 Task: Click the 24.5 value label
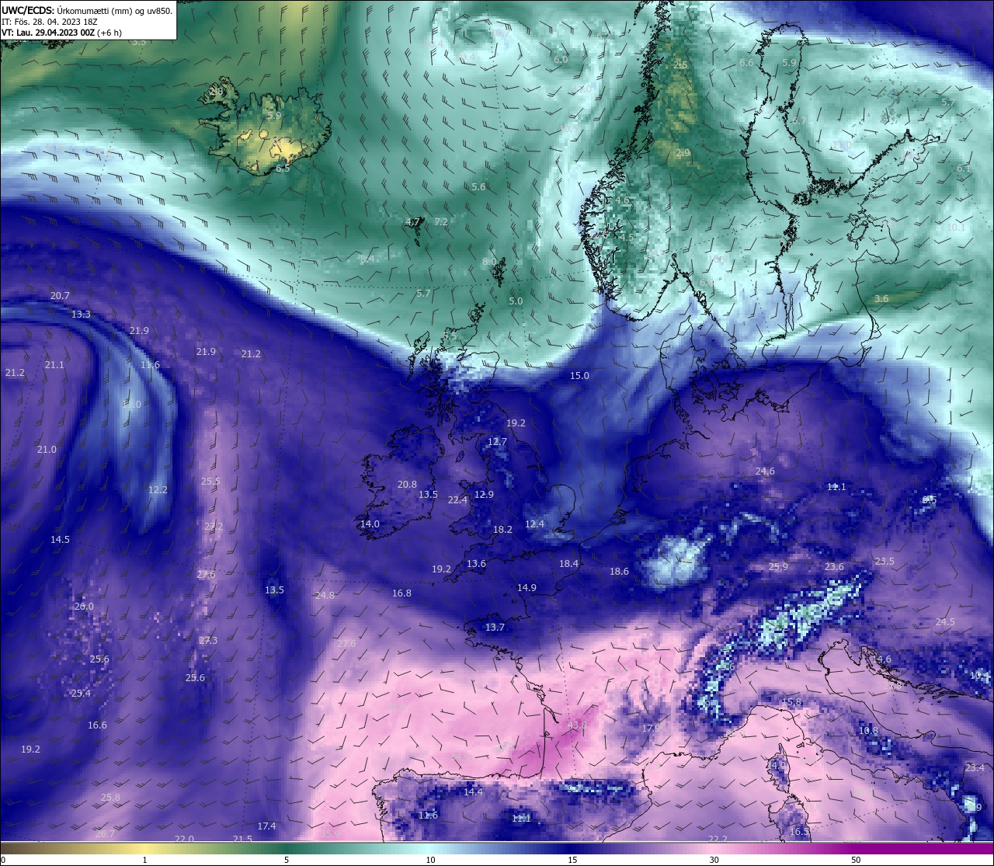tap(945, 621)
